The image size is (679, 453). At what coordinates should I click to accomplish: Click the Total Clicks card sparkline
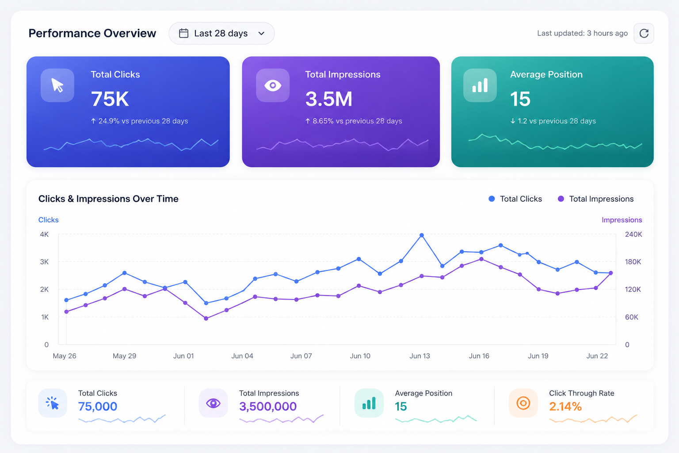pos(131,144)
